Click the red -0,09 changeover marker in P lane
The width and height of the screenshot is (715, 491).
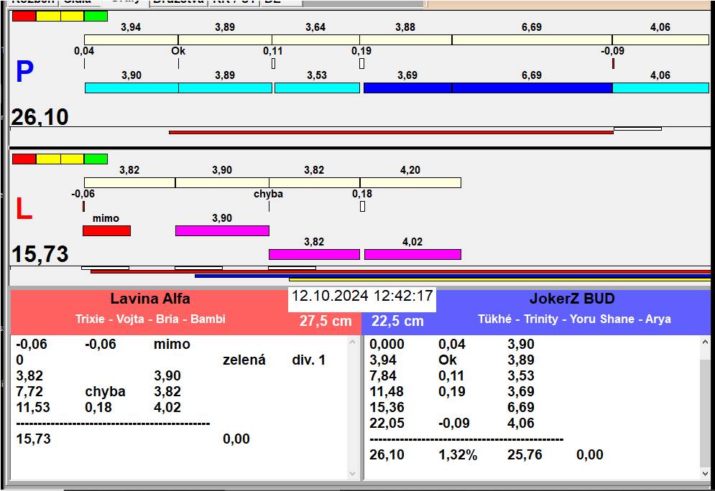tap(613, 63)
